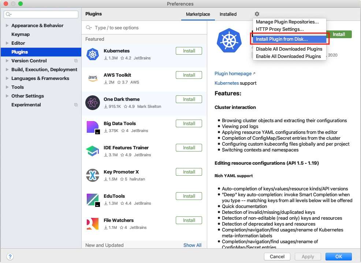The image size is (361, 263).
Task: Expand the Appearance & Behavior section
Action: point(7,25)
